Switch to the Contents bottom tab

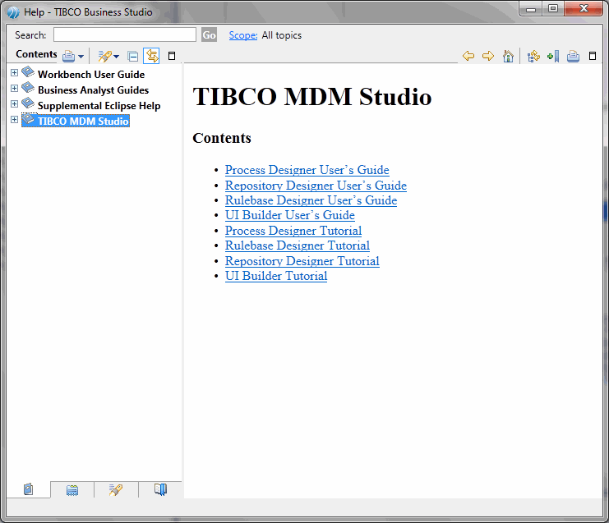(x=28, y=489)
